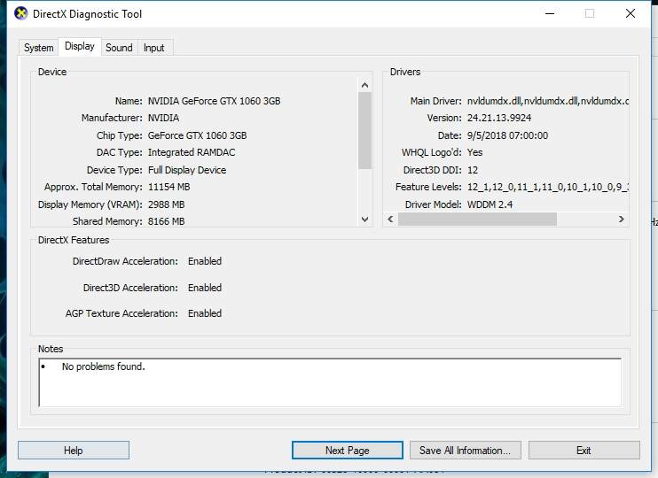Viewport: 658px width, 478px height.
Task: Click the WHQL Logo'd Yes value
Action: point(474,152)
